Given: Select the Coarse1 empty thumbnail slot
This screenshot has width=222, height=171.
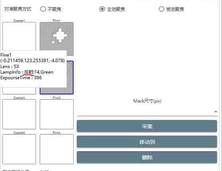Looking at the screenshot, I should 19,36.
